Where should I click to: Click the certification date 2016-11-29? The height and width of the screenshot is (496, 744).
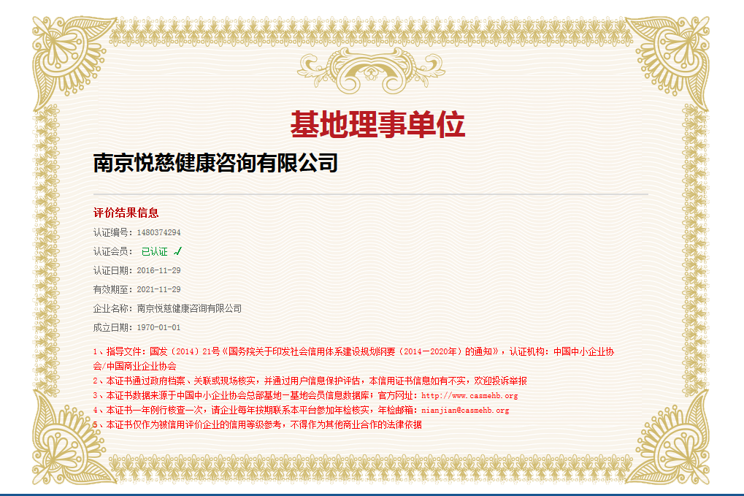(x=159, y=270)
